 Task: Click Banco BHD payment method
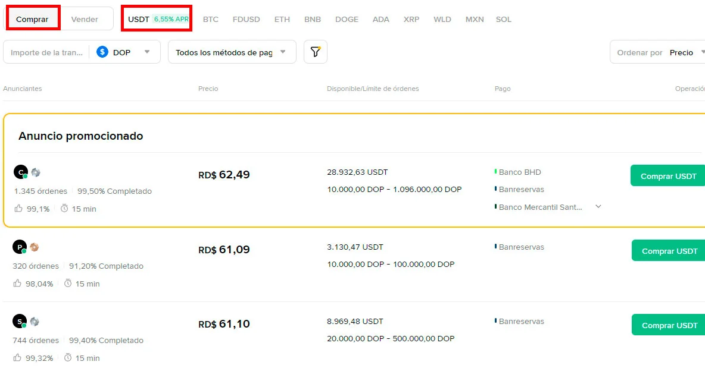pyautogui.click(x=520, y=172)
